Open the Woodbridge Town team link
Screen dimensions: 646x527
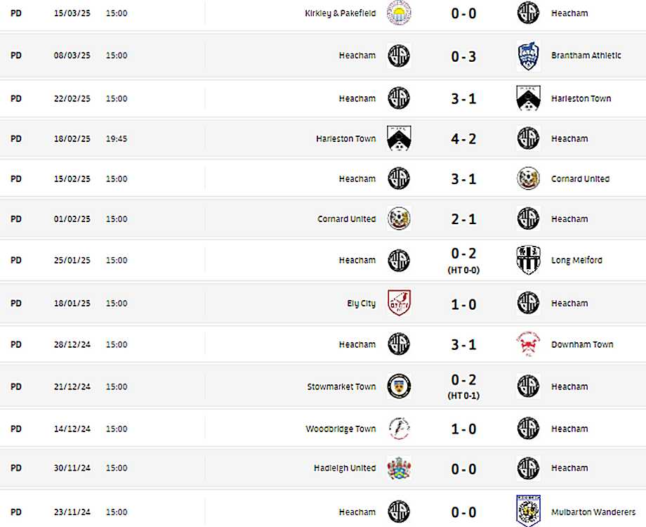[341, 429]
